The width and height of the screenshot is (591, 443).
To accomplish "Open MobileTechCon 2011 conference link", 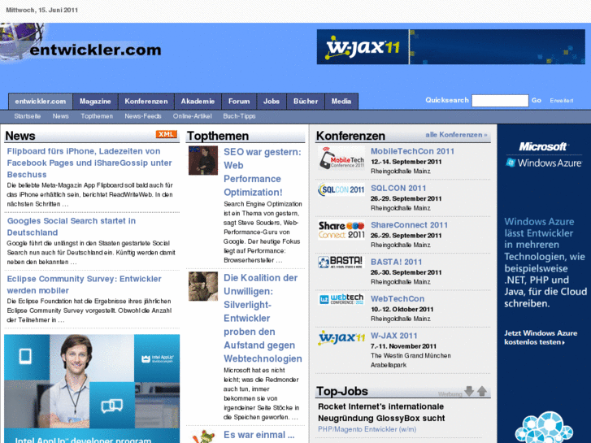I will (412, 151).
